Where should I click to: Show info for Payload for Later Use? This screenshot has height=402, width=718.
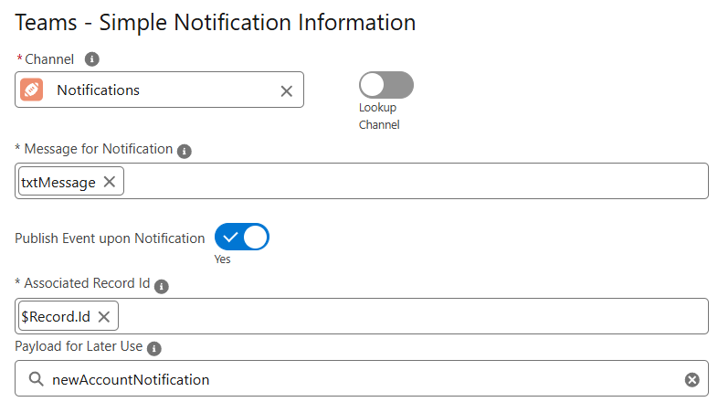153,348
